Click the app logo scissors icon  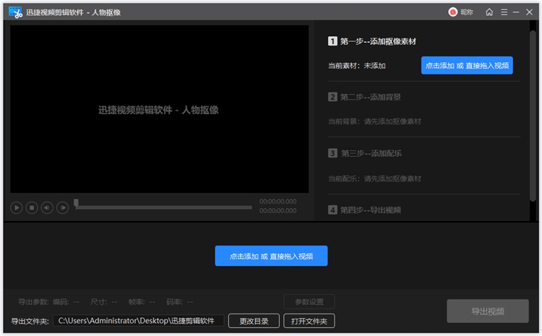pos(16,12)
